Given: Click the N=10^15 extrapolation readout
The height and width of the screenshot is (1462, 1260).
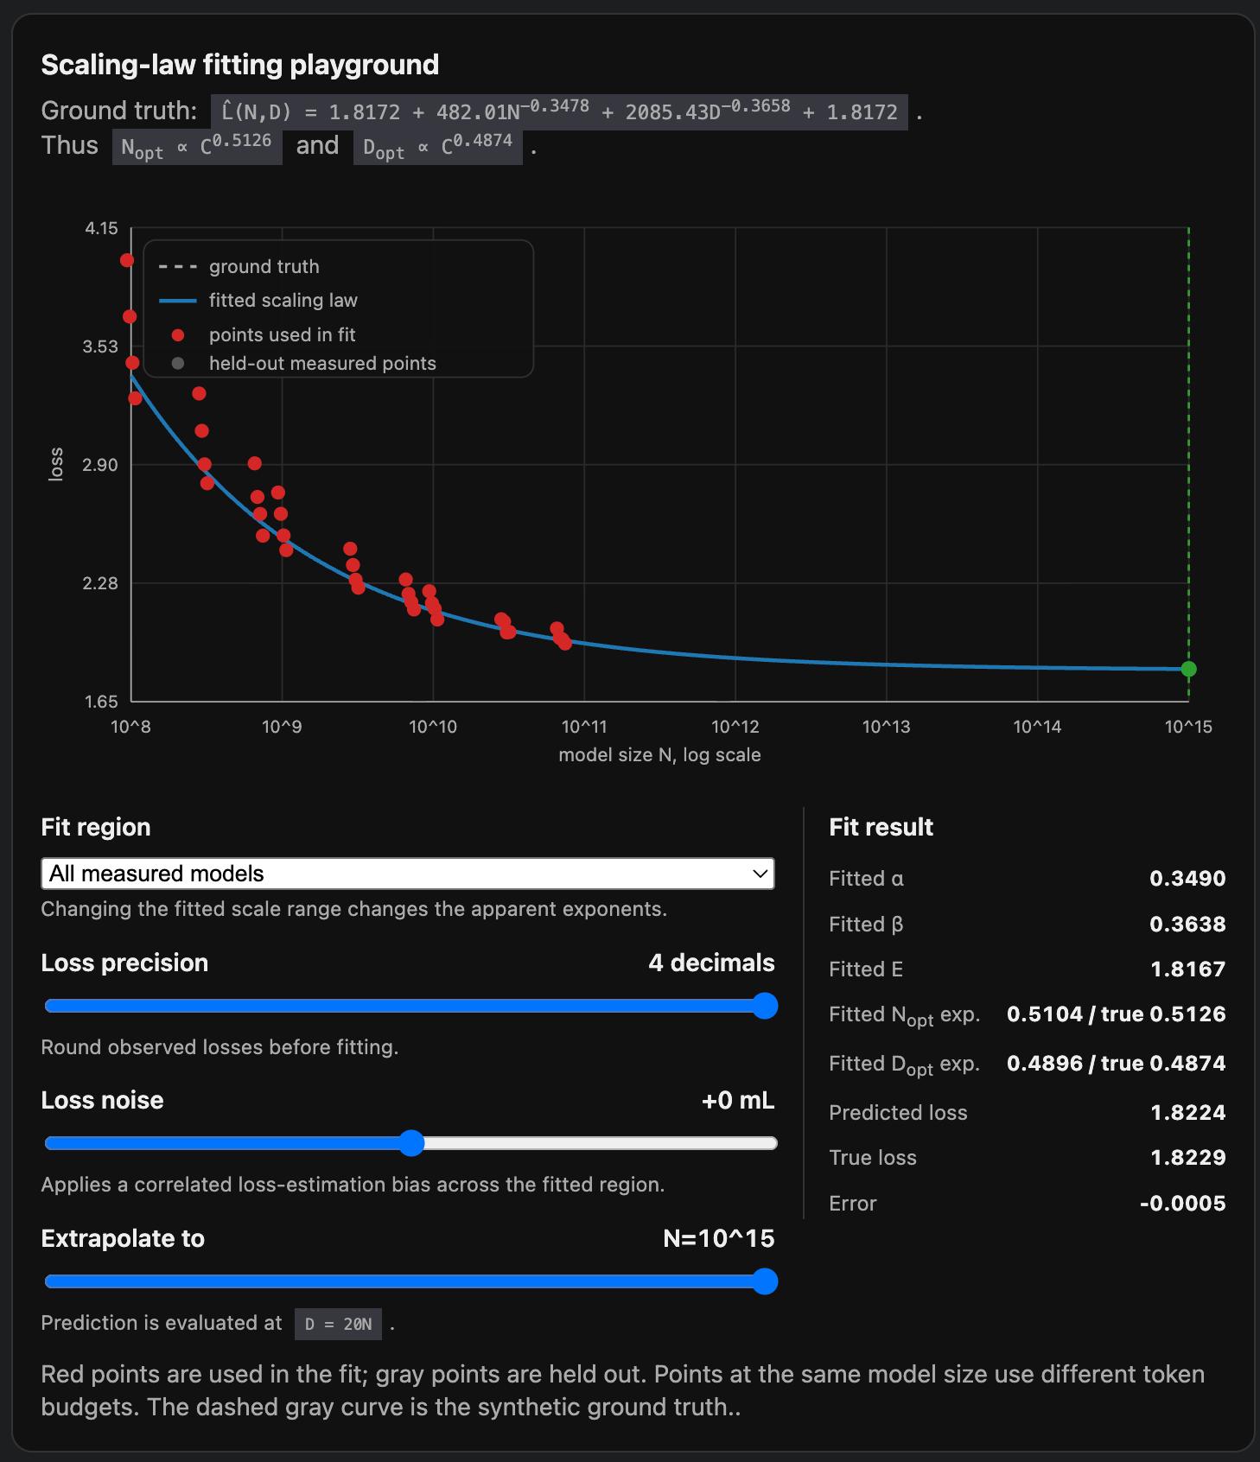Looking at the screenshot, I should click(x=719, y=1238).
